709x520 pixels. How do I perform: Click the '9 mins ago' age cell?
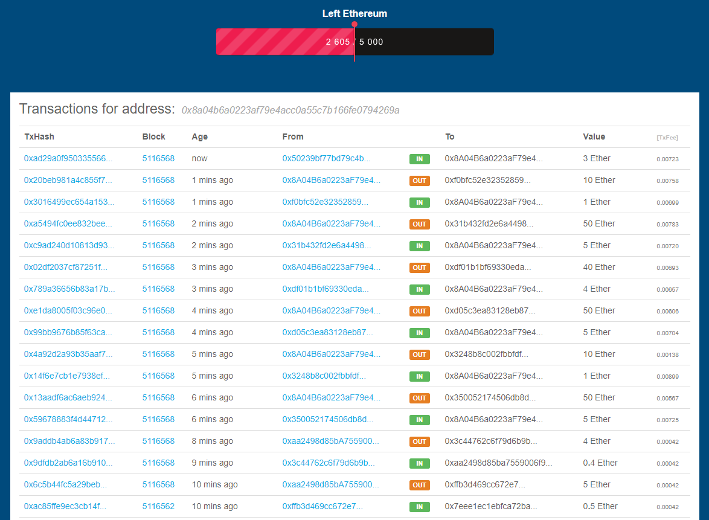click(x=212, y=463)
